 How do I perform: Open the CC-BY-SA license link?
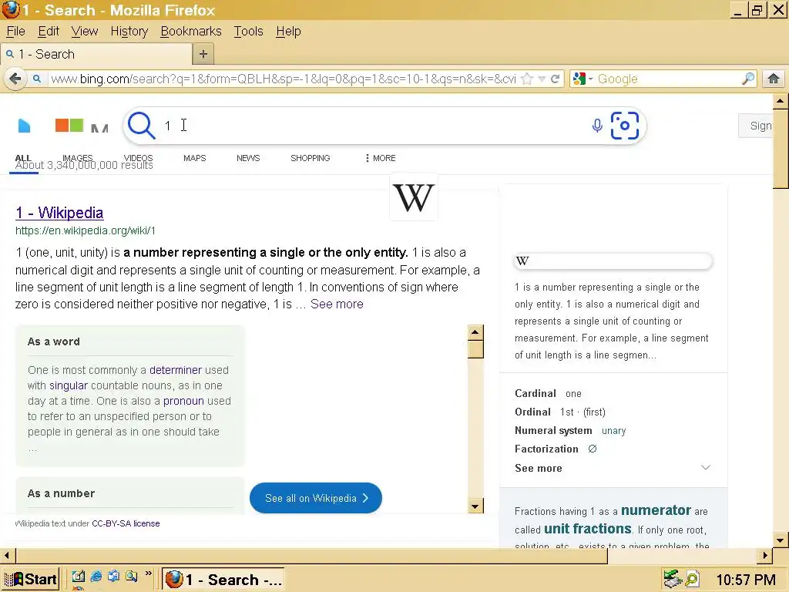pos(126,523)
